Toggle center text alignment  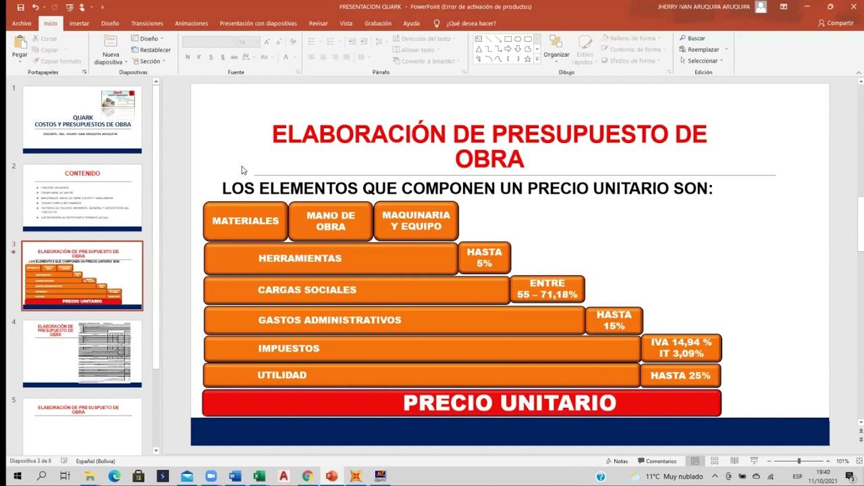point(323,57)
